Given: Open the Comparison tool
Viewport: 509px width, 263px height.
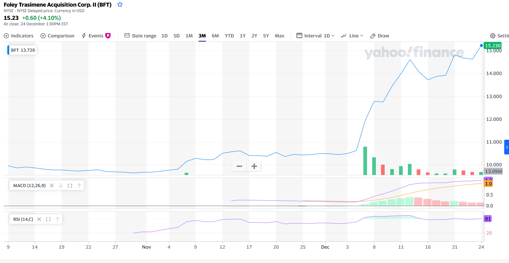Looking at the screenshot, I should tap(57, 36).
